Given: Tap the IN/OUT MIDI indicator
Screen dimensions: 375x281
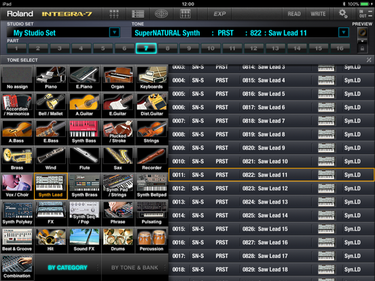Looking at the screenshot, I should coord(365,14).
